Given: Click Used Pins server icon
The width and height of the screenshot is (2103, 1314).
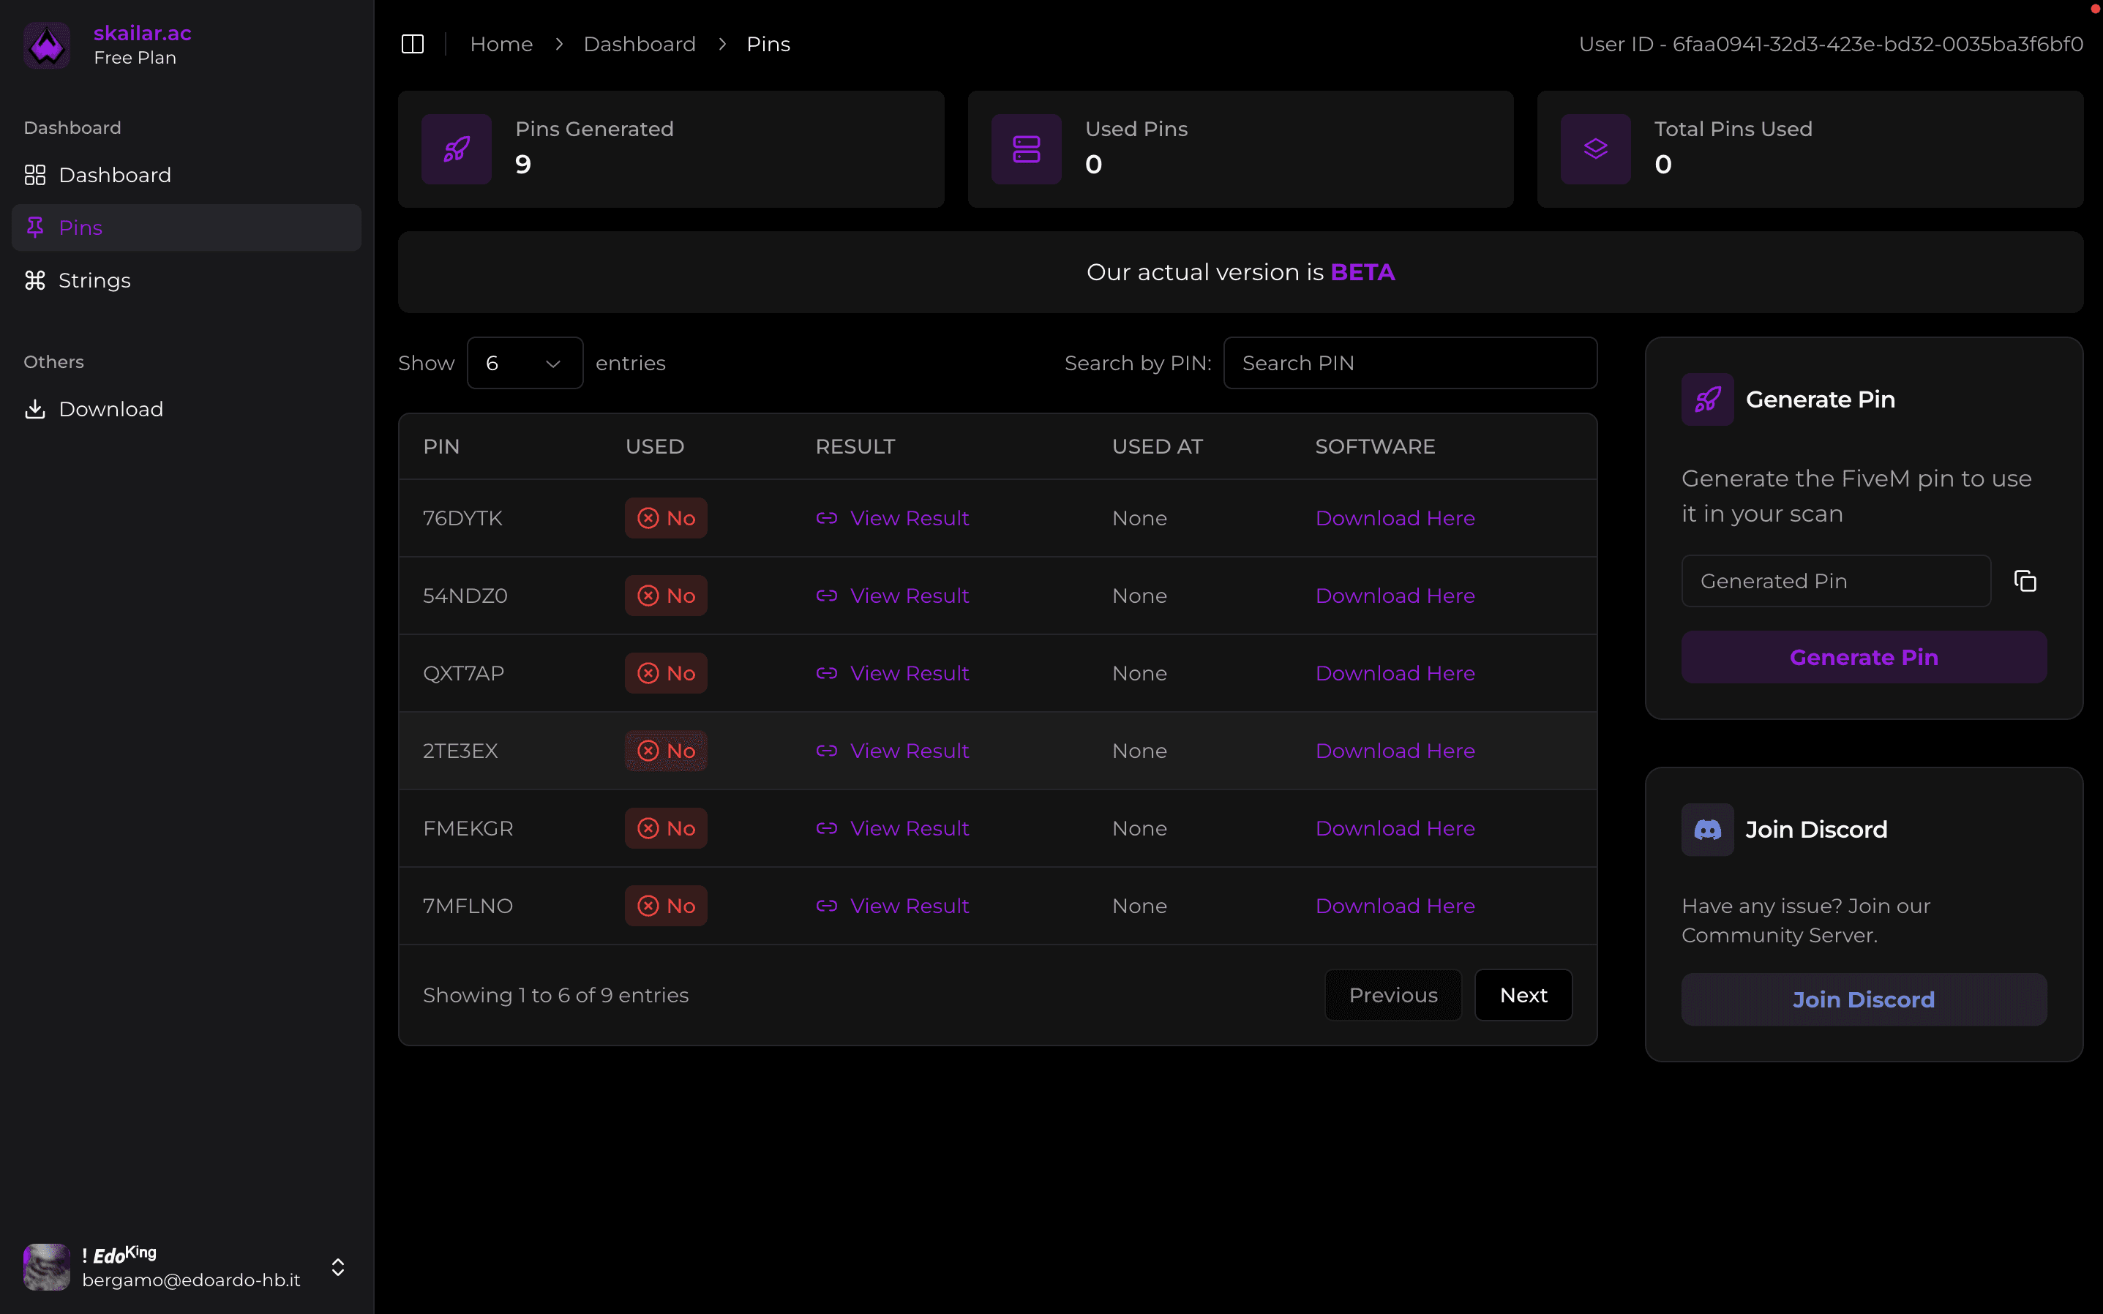Looking at the screenshot, I should pyautogui.click(x=1027, y=149).
